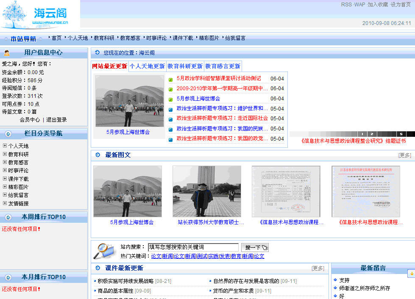The height and width of the screenshot is (299, 415).
Task: Click the arrow icon beside 栏目分类导航
Action: click(x=8, y=134)
